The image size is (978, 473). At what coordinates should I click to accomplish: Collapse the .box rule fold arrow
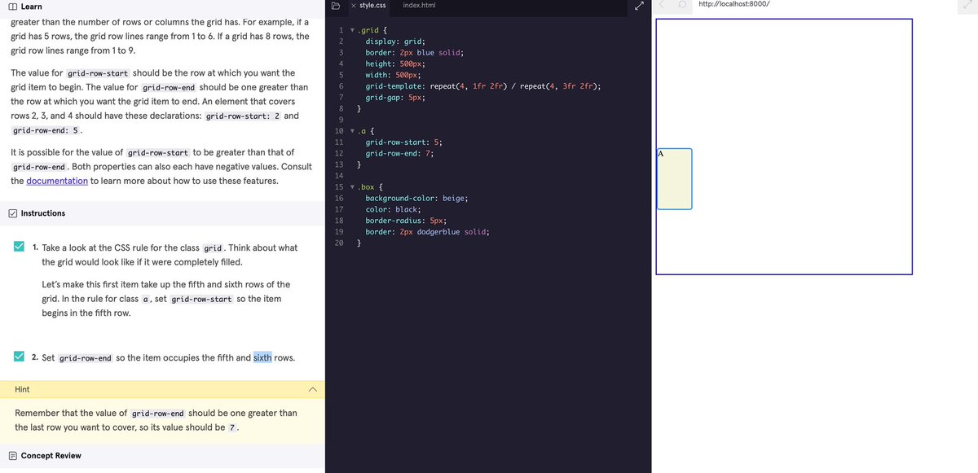(x=352, y=187)
